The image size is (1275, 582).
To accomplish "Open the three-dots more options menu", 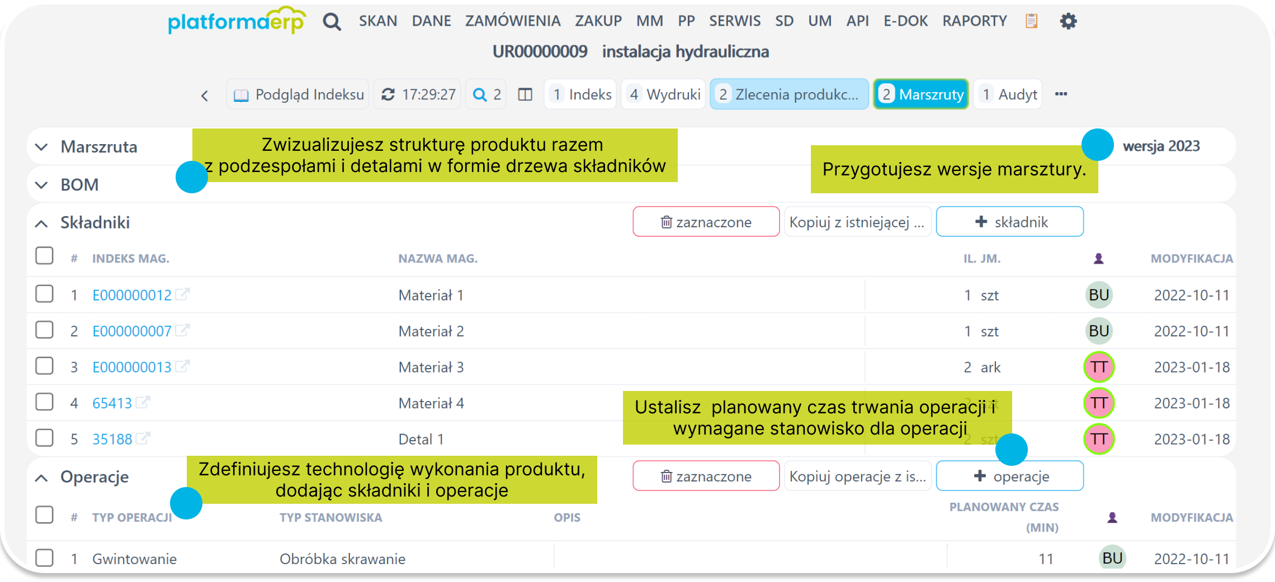I will pos(1061,94).
